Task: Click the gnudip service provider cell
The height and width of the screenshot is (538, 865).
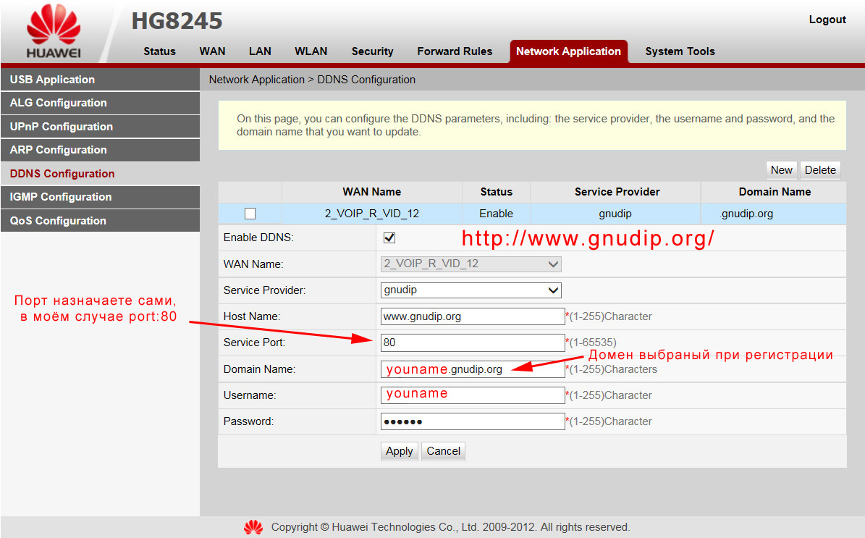Action: tap(615, 214)
